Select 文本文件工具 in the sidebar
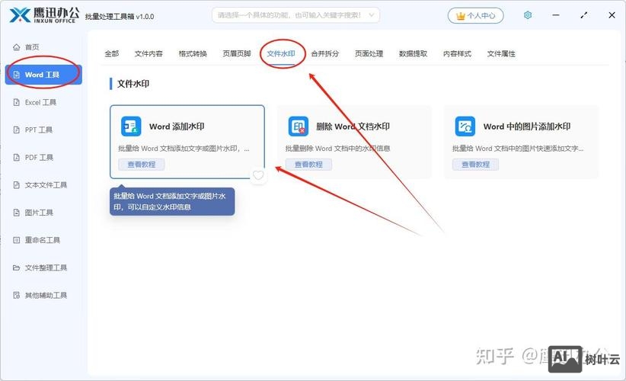The height and width of the screenshot is (381, 626). 44,185
